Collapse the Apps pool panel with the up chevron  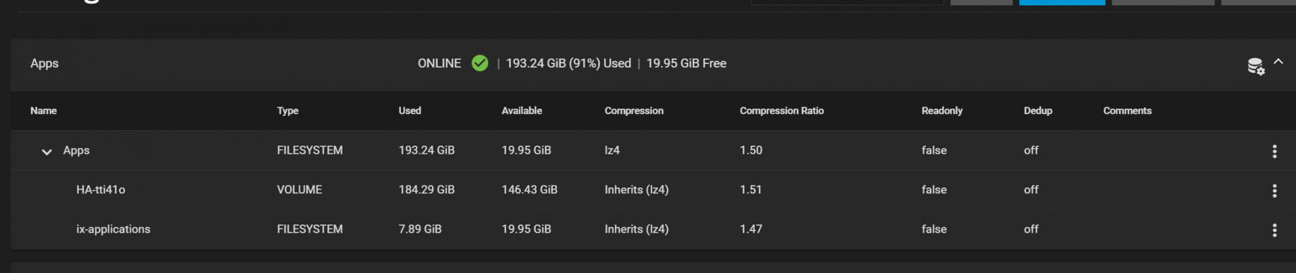(1278, 61)
